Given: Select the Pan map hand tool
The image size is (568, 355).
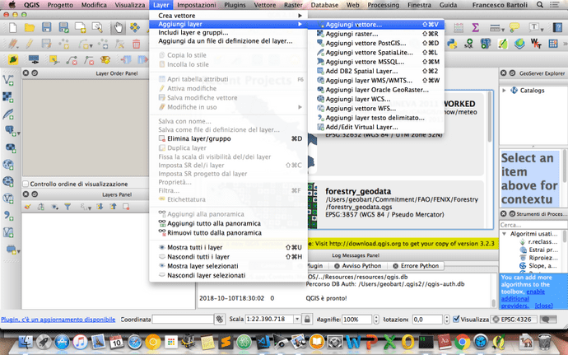Looking at the screenshot, I should (118, 27).
